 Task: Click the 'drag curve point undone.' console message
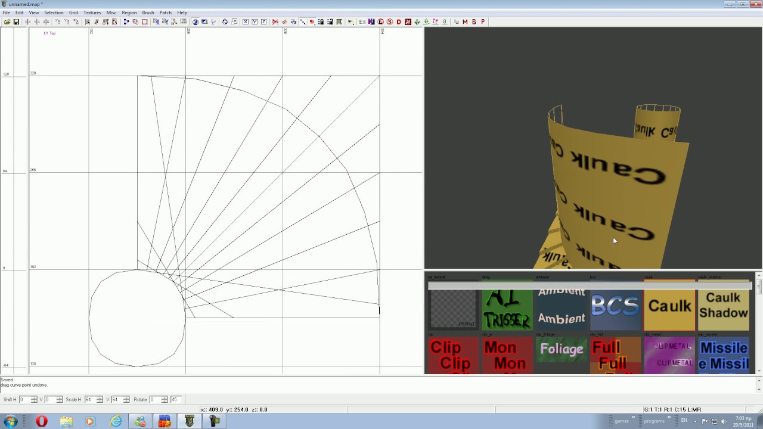click(24, 385)
